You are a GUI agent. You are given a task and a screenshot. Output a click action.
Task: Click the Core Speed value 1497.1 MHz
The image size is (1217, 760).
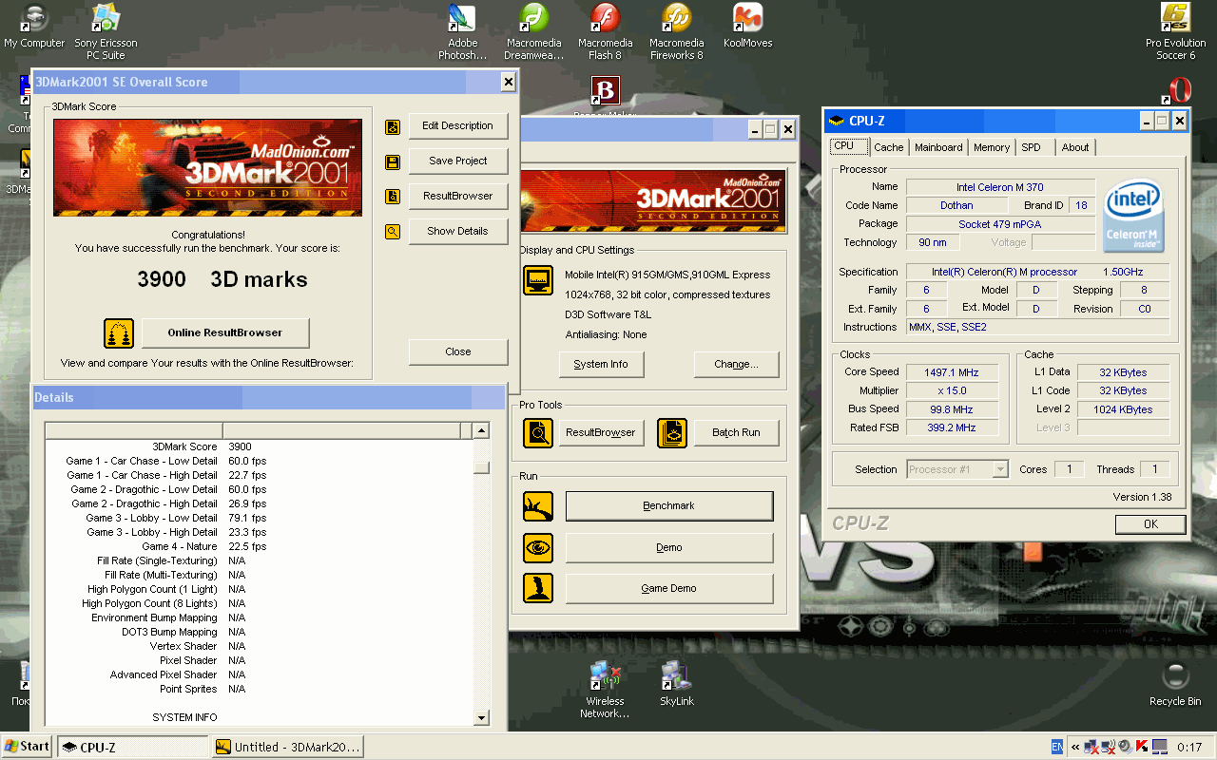(x=952, y=372)
